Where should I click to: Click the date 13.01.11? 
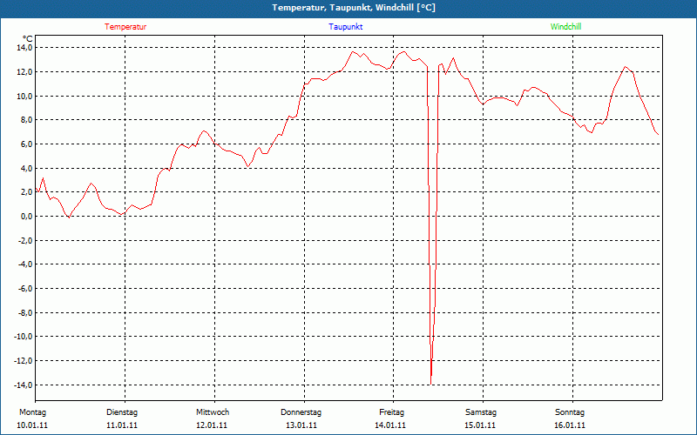pos(301,425)
